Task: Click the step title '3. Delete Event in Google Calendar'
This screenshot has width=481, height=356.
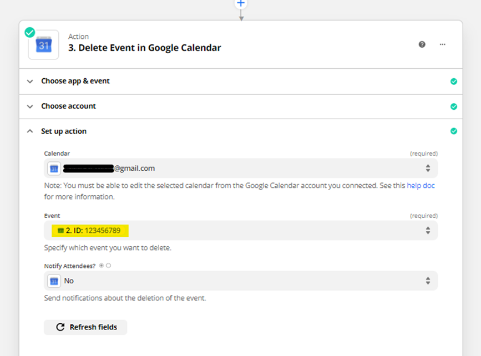Action: pyautogui.click(x=144, y=48)
